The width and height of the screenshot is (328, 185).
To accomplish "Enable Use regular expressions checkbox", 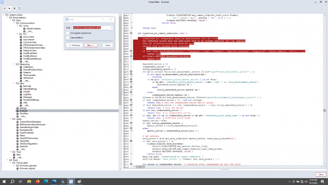I will click(68, 33).
